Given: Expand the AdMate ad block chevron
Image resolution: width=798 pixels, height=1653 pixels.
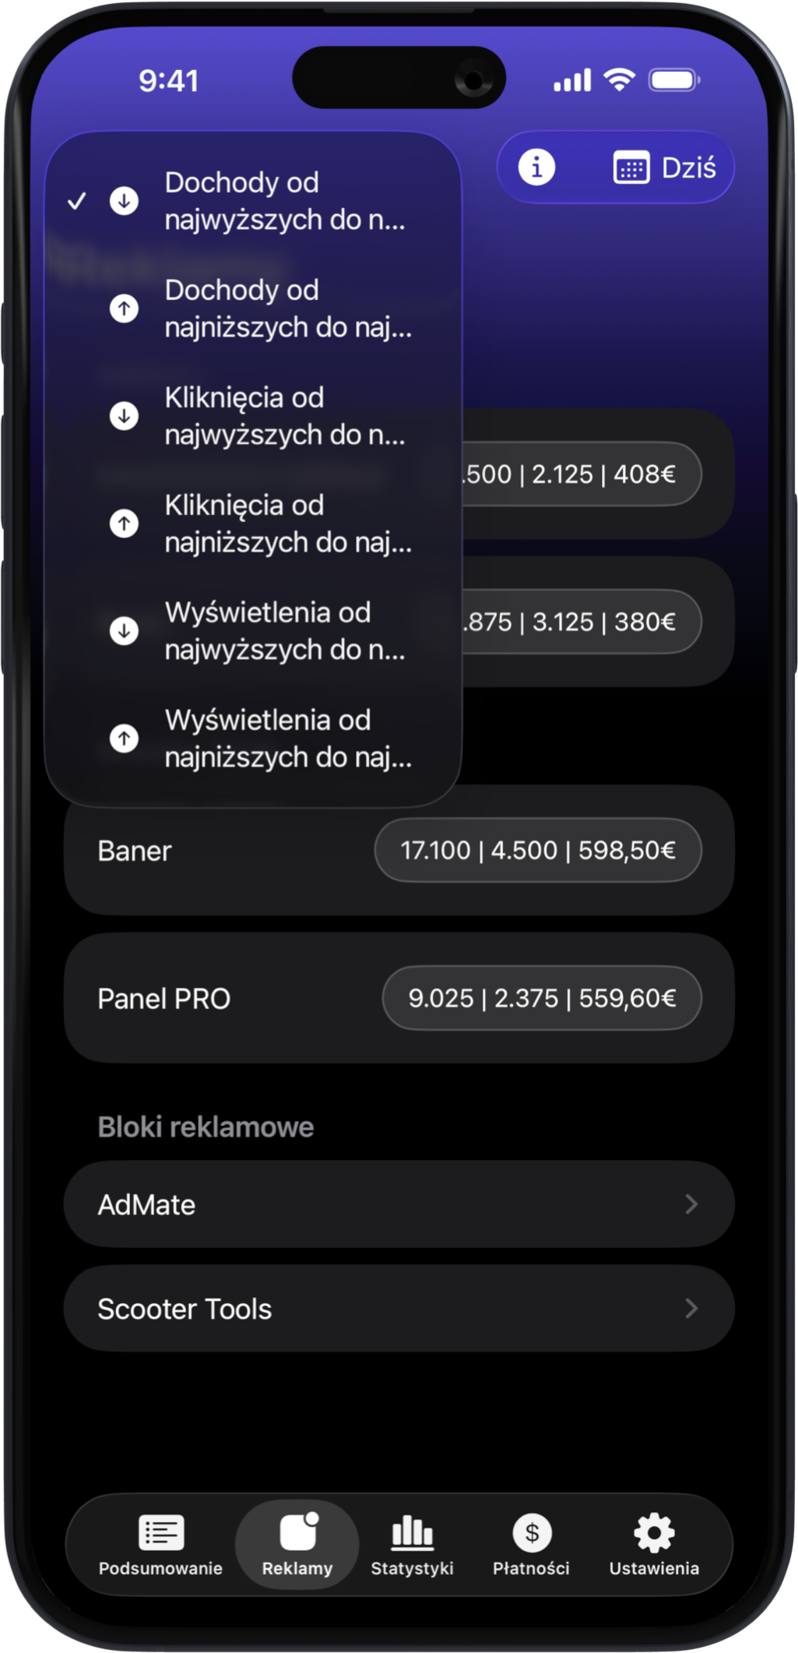Looking at the screenshot, I should [691, 1204].
